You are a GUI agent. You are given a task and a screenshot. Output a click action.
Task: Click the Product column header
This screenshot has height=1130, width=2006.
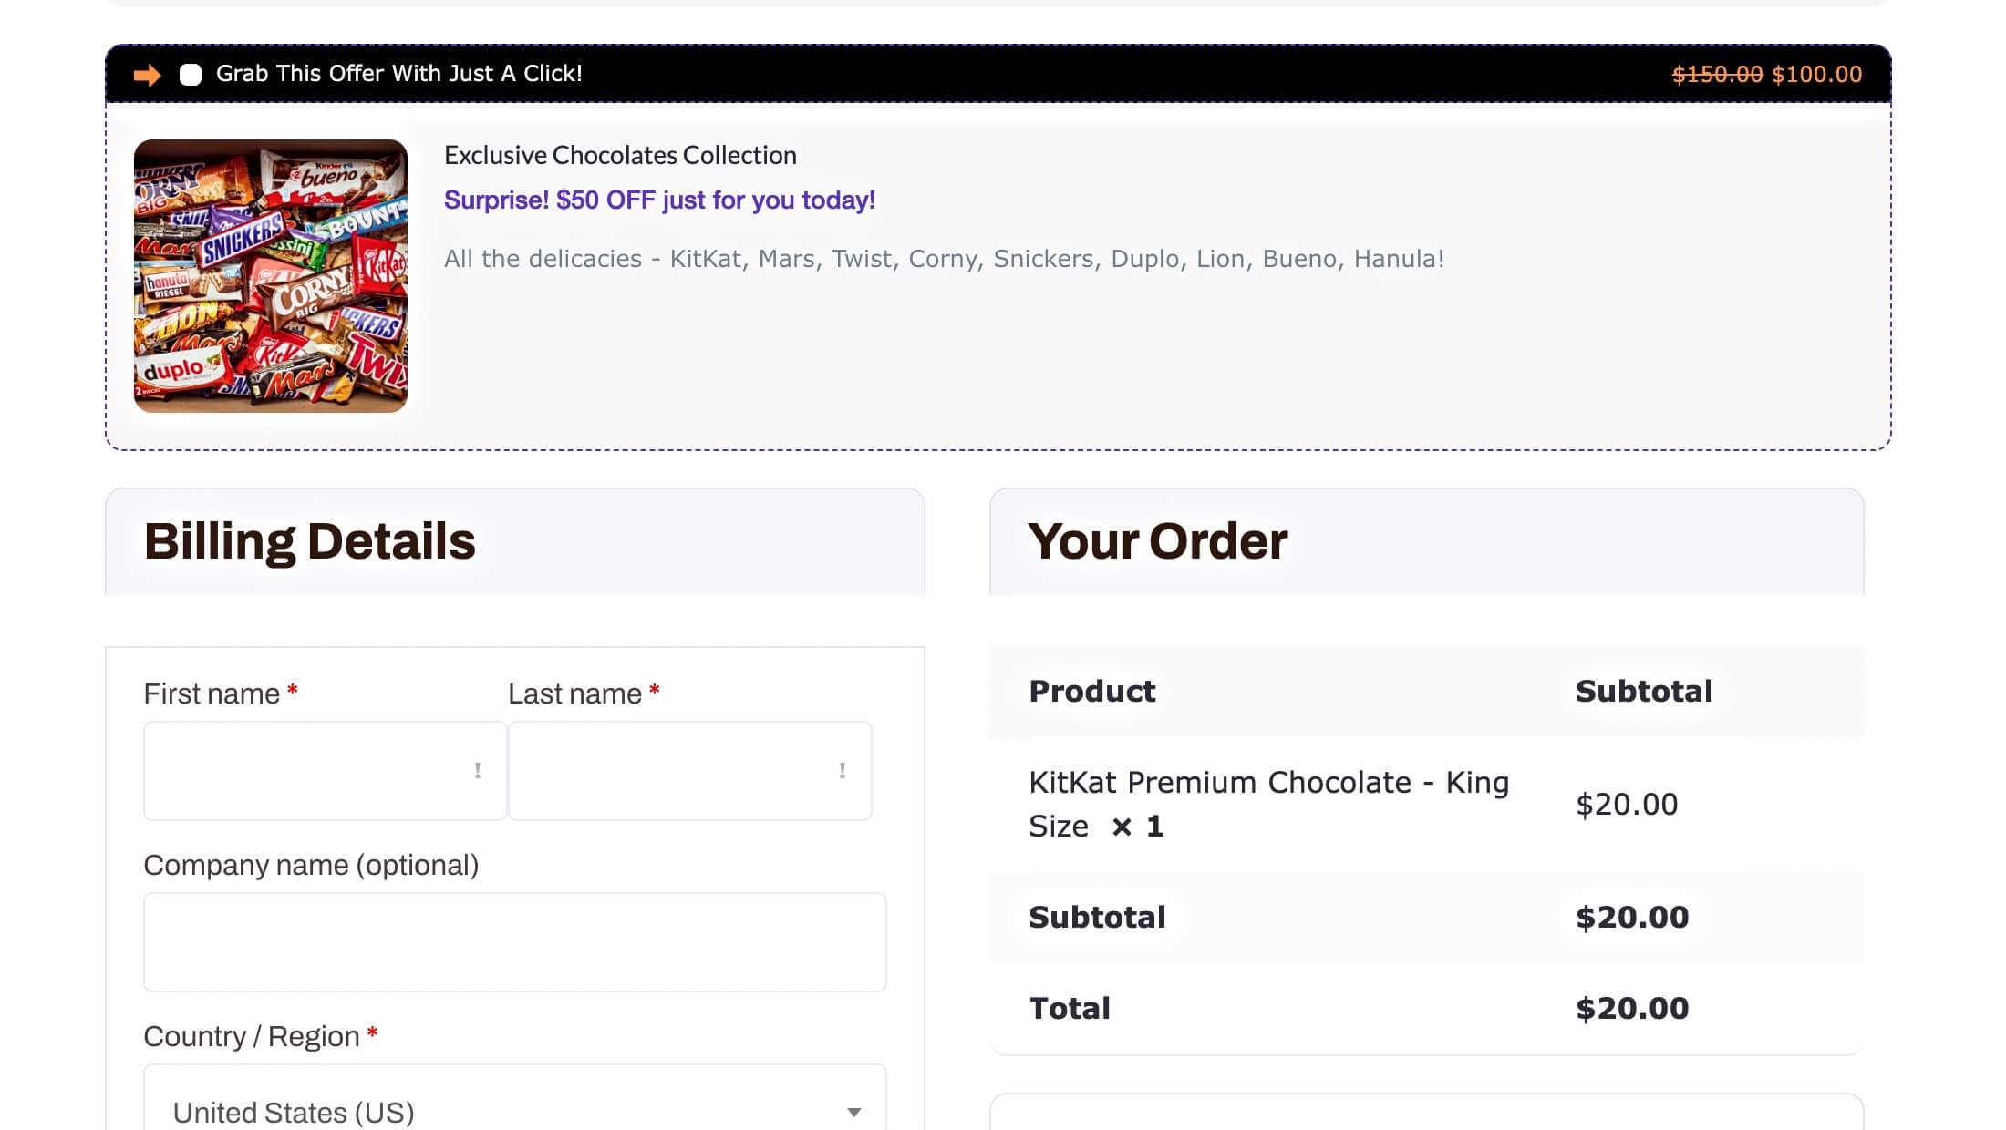click(x=1091, y=691)
